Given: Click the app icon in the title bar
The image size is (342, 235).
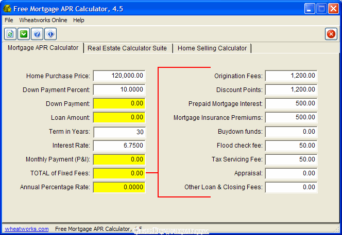Looking at the screenshot, I should click(7, 9).
